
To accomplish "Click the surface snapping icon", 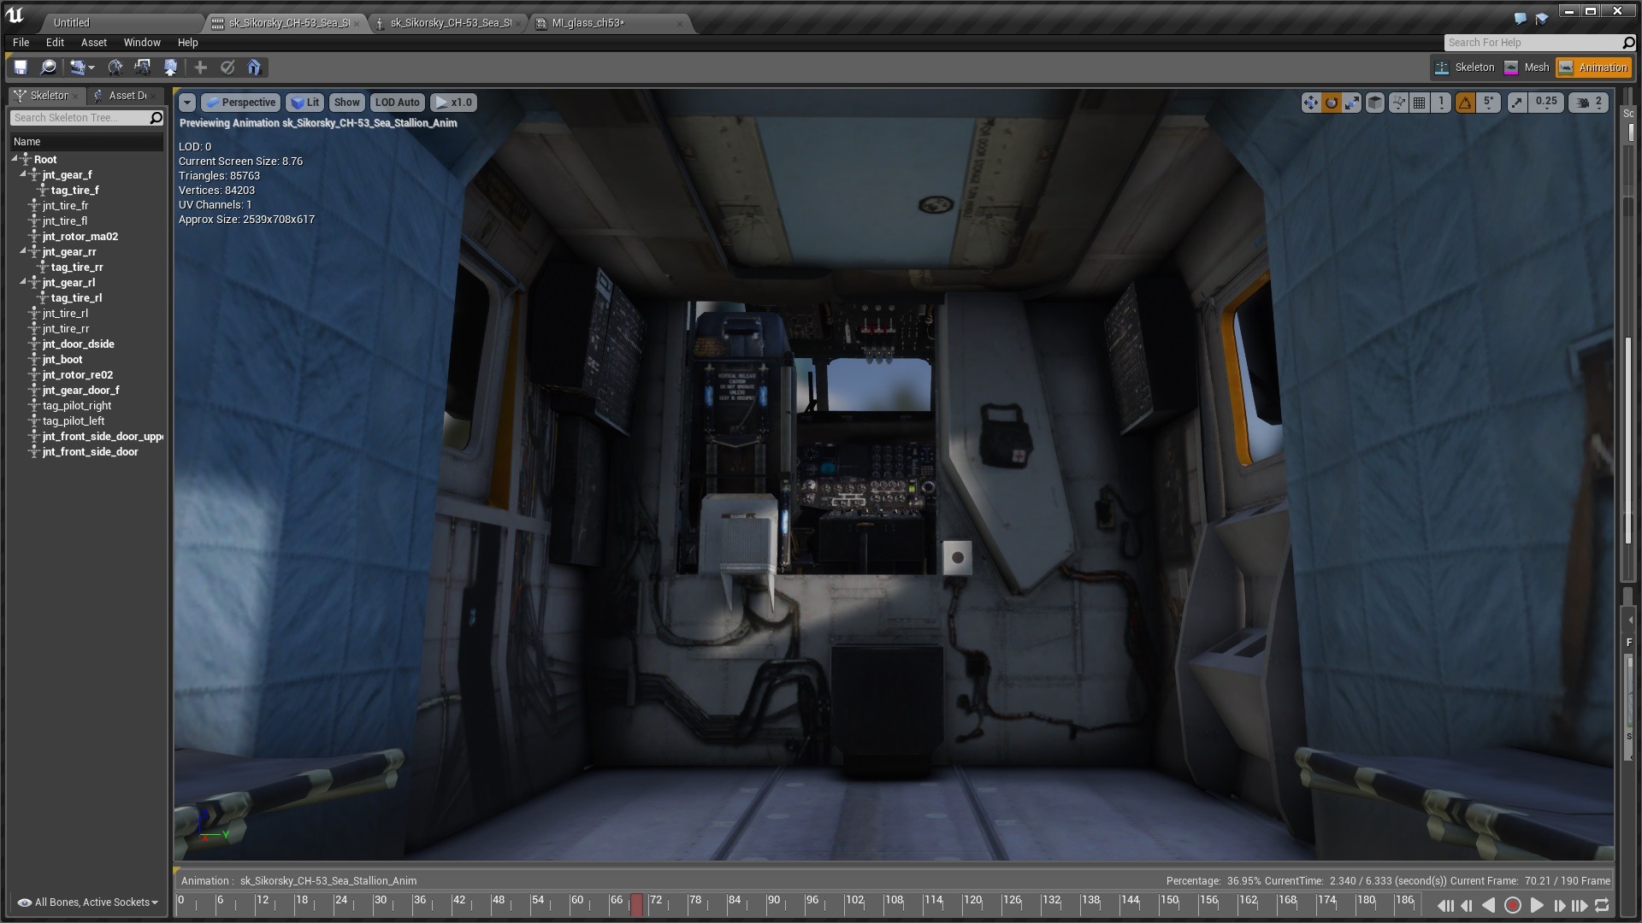I will pos(1398,103).
